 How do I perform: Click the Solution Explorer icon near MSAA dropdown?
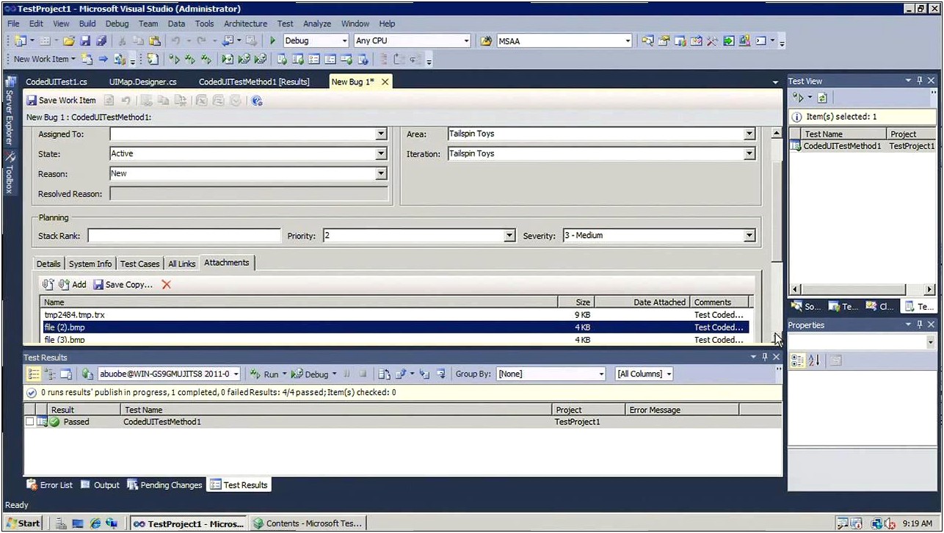[x=647, y=41]
